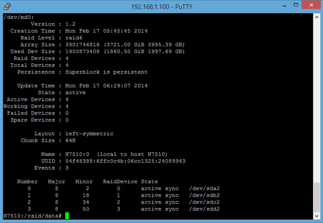
Task: Click the raid6 Raid Level value
Action: tap(74, 38)
